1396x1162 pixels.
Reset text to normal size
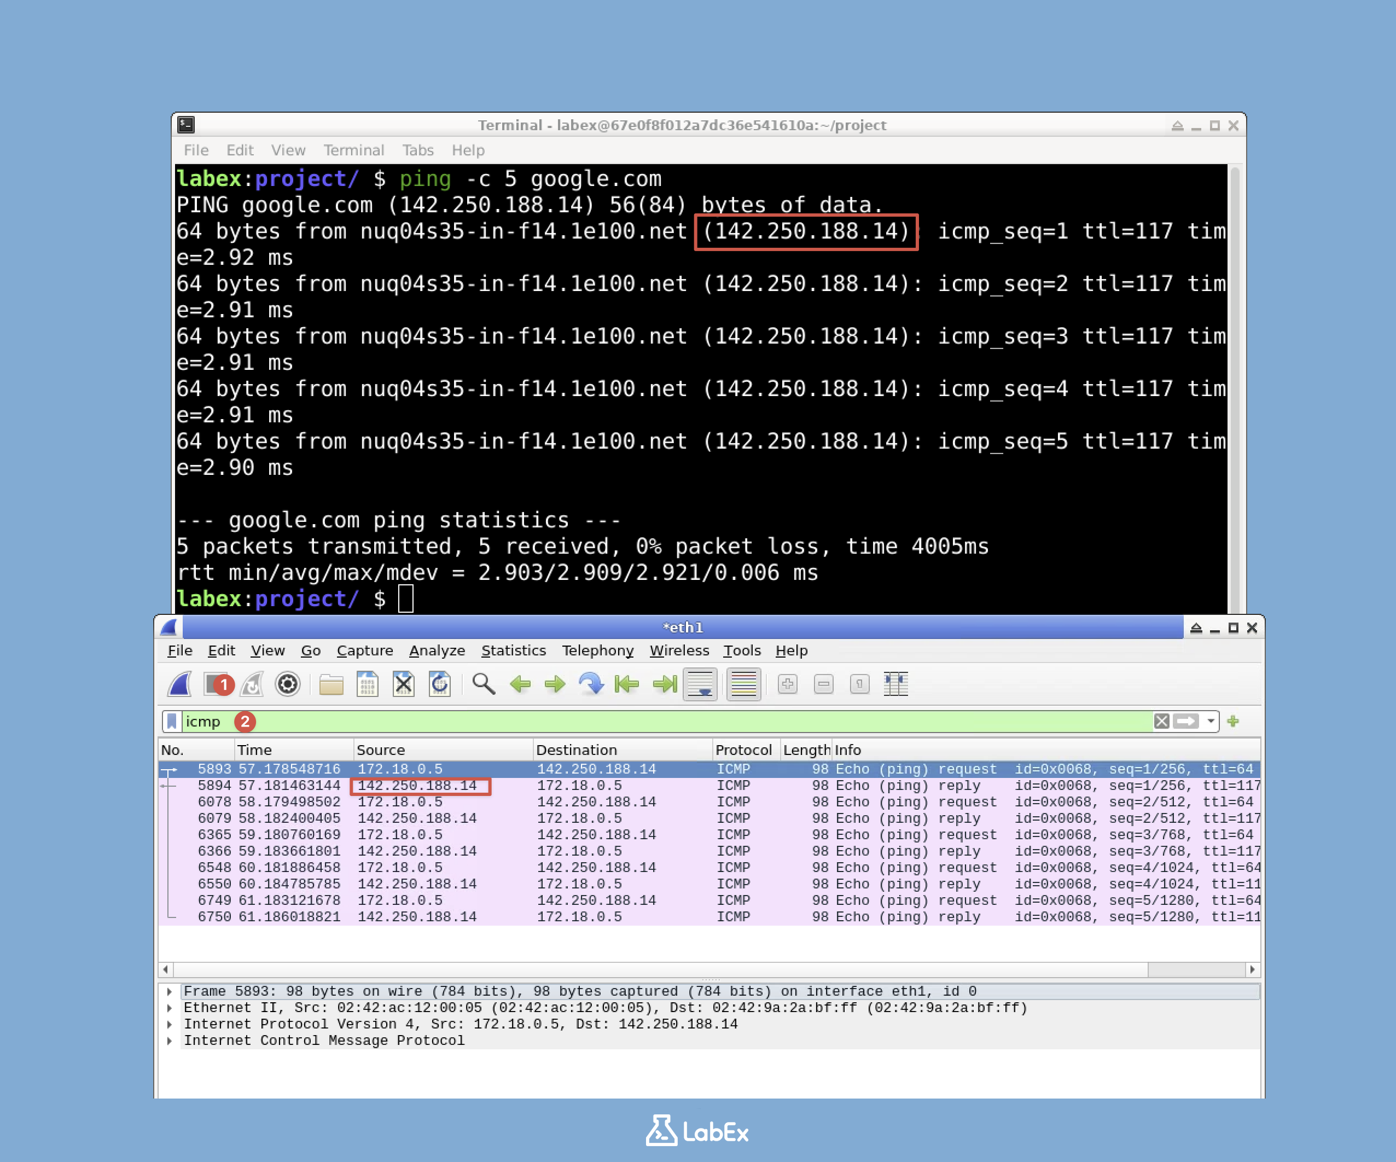tap(859, 684)
